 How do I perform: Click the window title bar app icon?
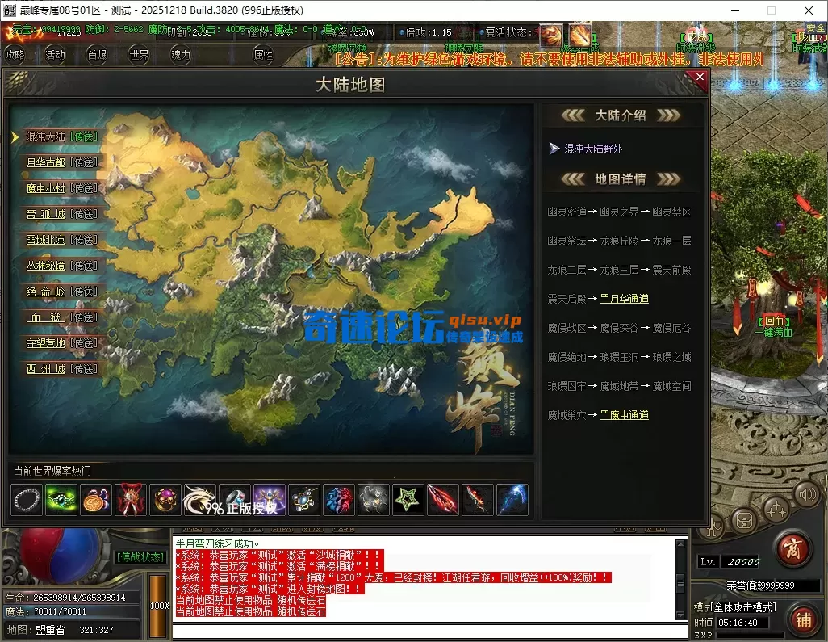pyautogui.click(x=9, y=10)
